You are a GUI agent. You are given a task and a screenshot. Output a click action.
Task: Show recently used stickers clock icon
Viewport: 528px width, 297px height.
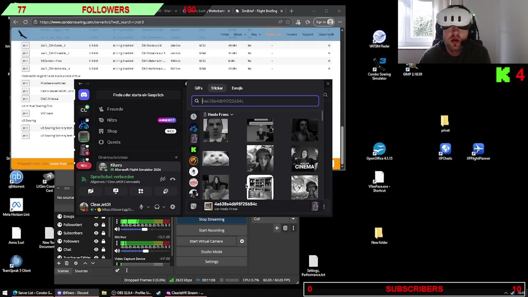[x=193, y=117]
